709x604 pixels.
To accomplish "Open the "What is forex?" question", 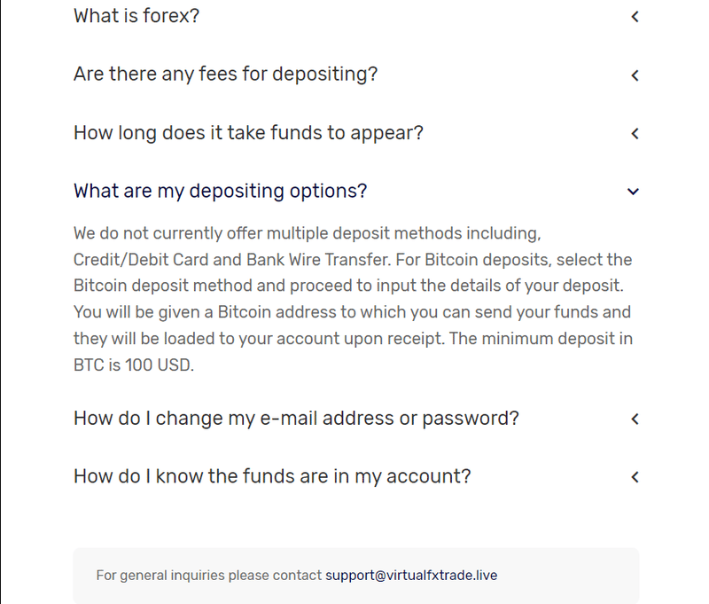I will point(136,16).
